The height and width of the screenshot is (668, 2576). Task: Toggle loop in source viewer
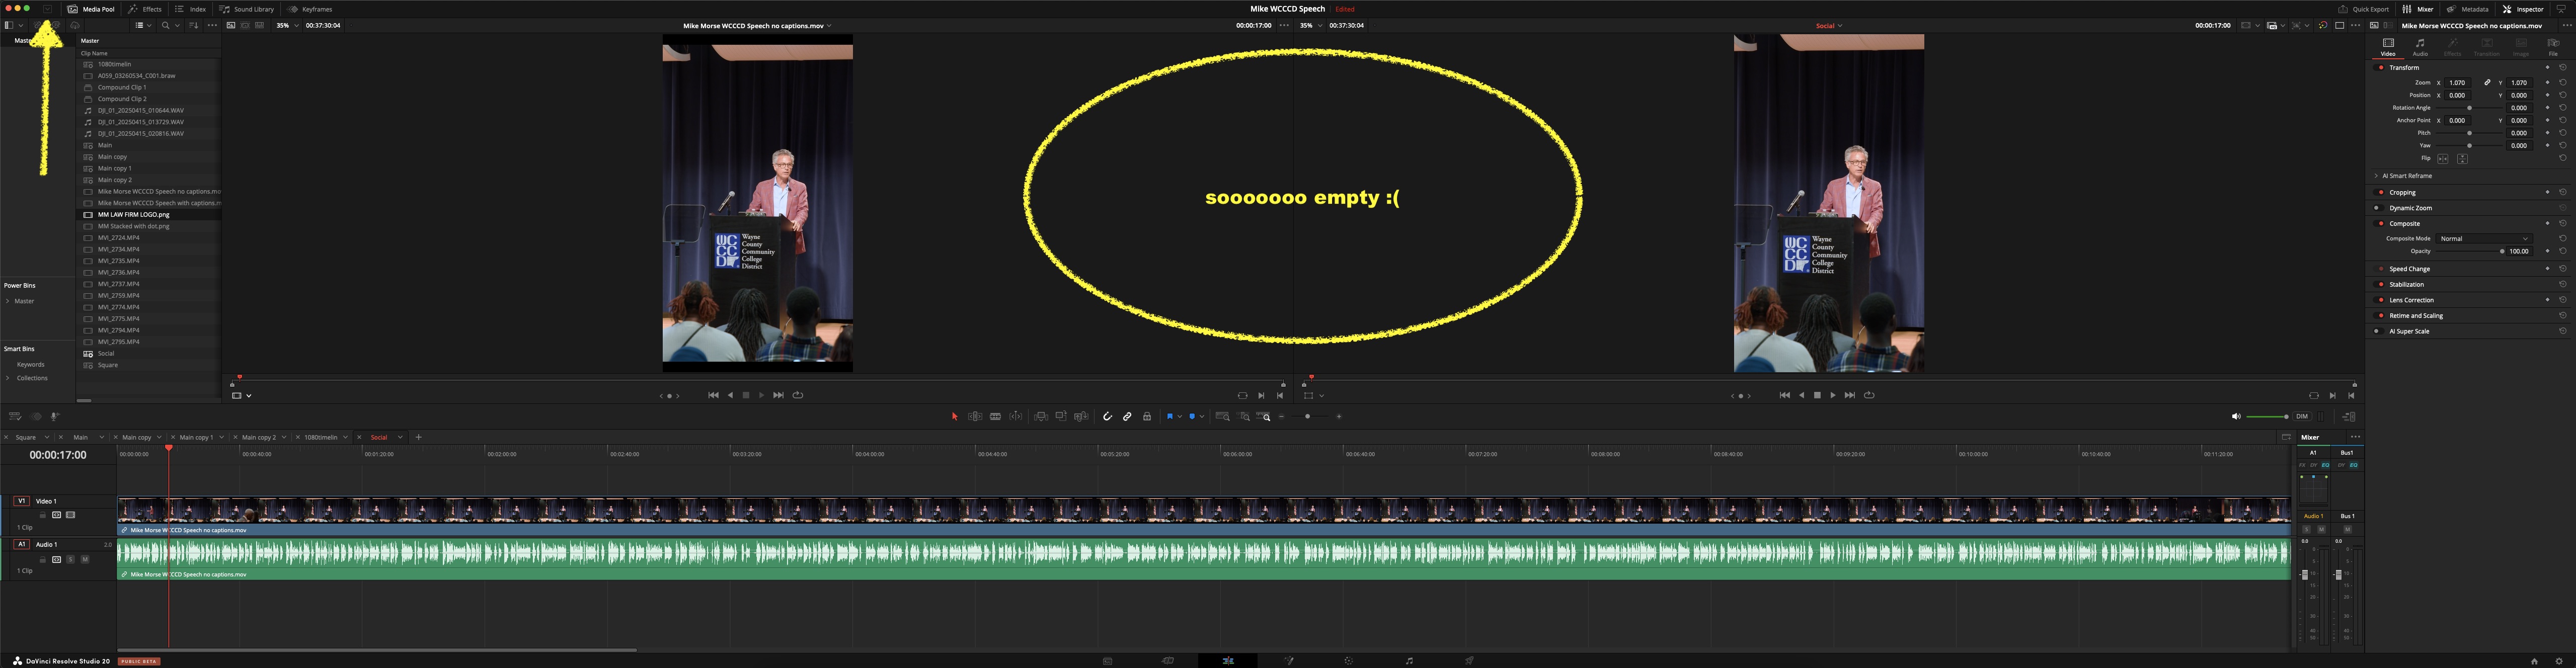coord(798,395)
